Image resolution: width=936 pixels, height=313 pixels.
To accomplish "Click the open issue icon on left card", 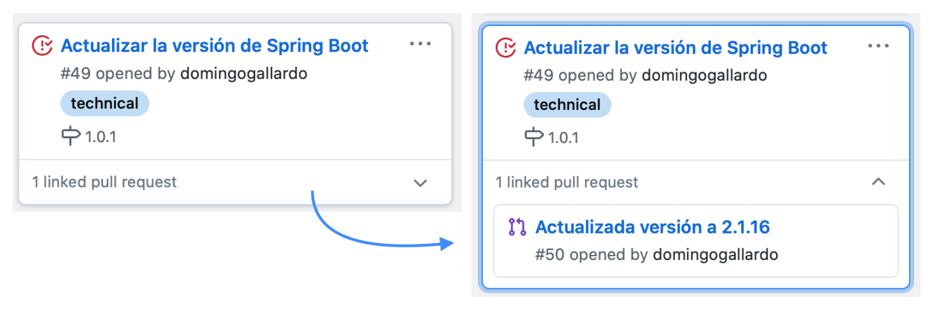I will (x=43, y=45).
